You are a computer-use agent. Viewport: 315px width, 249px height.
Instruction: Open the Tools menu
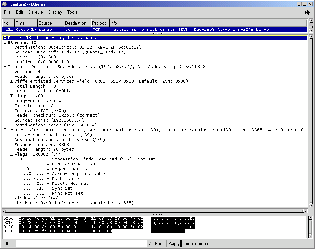point(72,12)
